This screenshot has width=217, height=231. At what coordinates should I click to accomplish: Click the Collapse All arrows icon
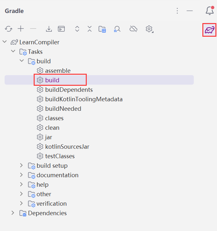pos(90,29)
